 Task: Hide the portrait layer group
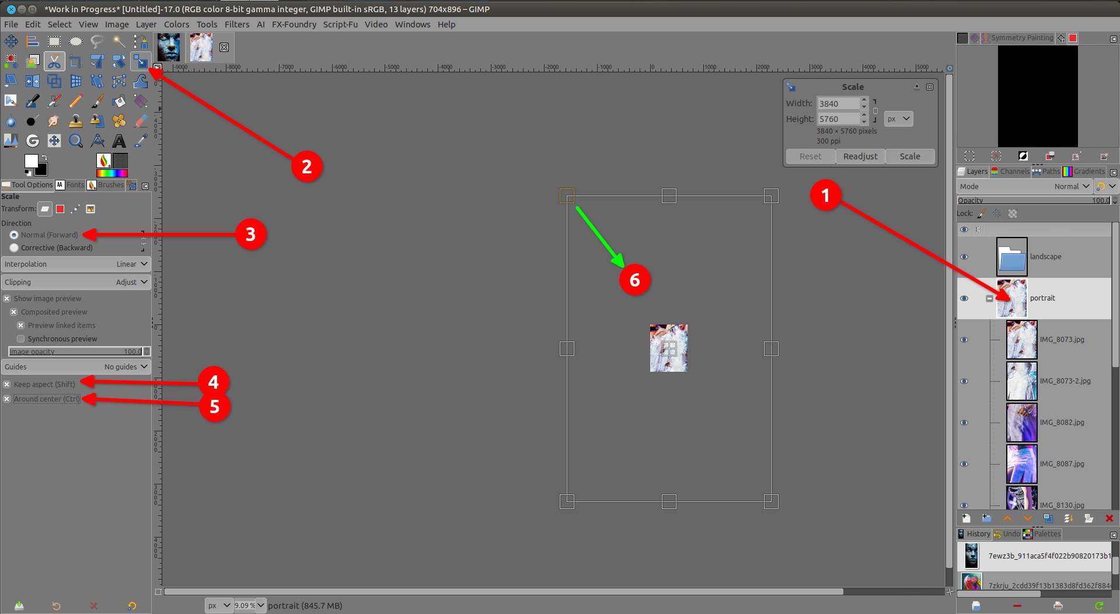click(x=964, y=298)
